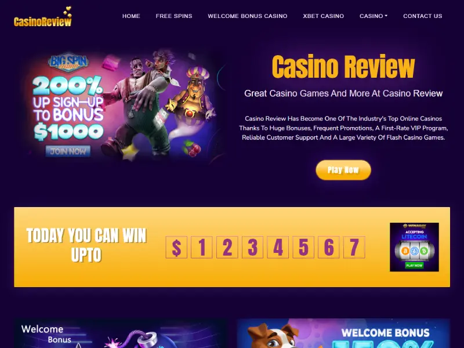
Task: Open Welcome Bonus Casino link
Action: point(248,16)
